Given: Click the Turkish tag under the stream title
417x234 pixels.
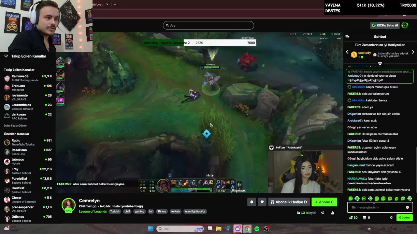Looking at the screenshot, I should coord(115,212).
